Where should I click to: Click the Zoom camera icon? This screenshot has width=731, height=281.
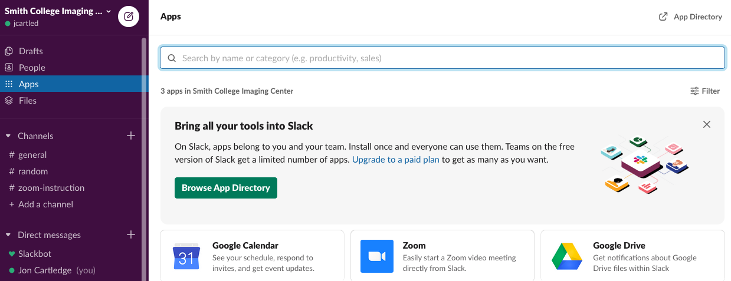377,256
